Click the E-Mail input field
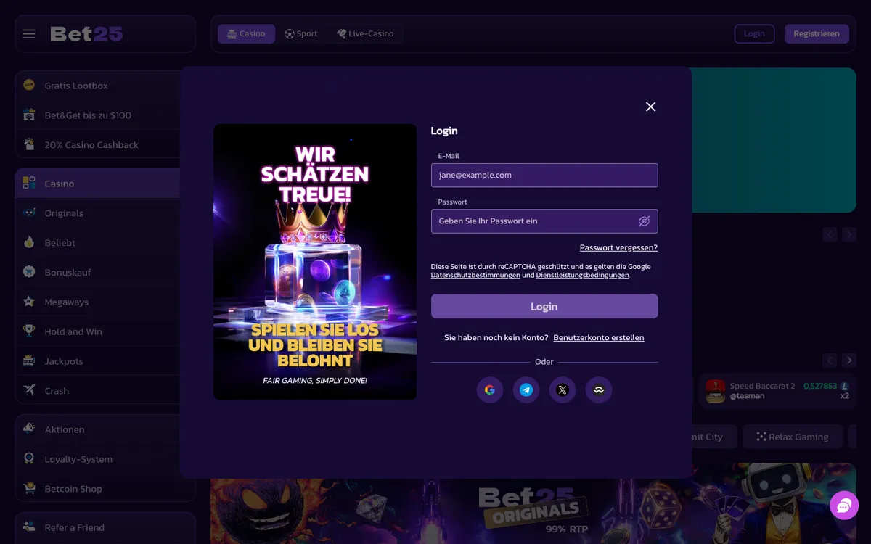This screenshot has width=871, height=544. pyautogui.click(x=544, y=176)
